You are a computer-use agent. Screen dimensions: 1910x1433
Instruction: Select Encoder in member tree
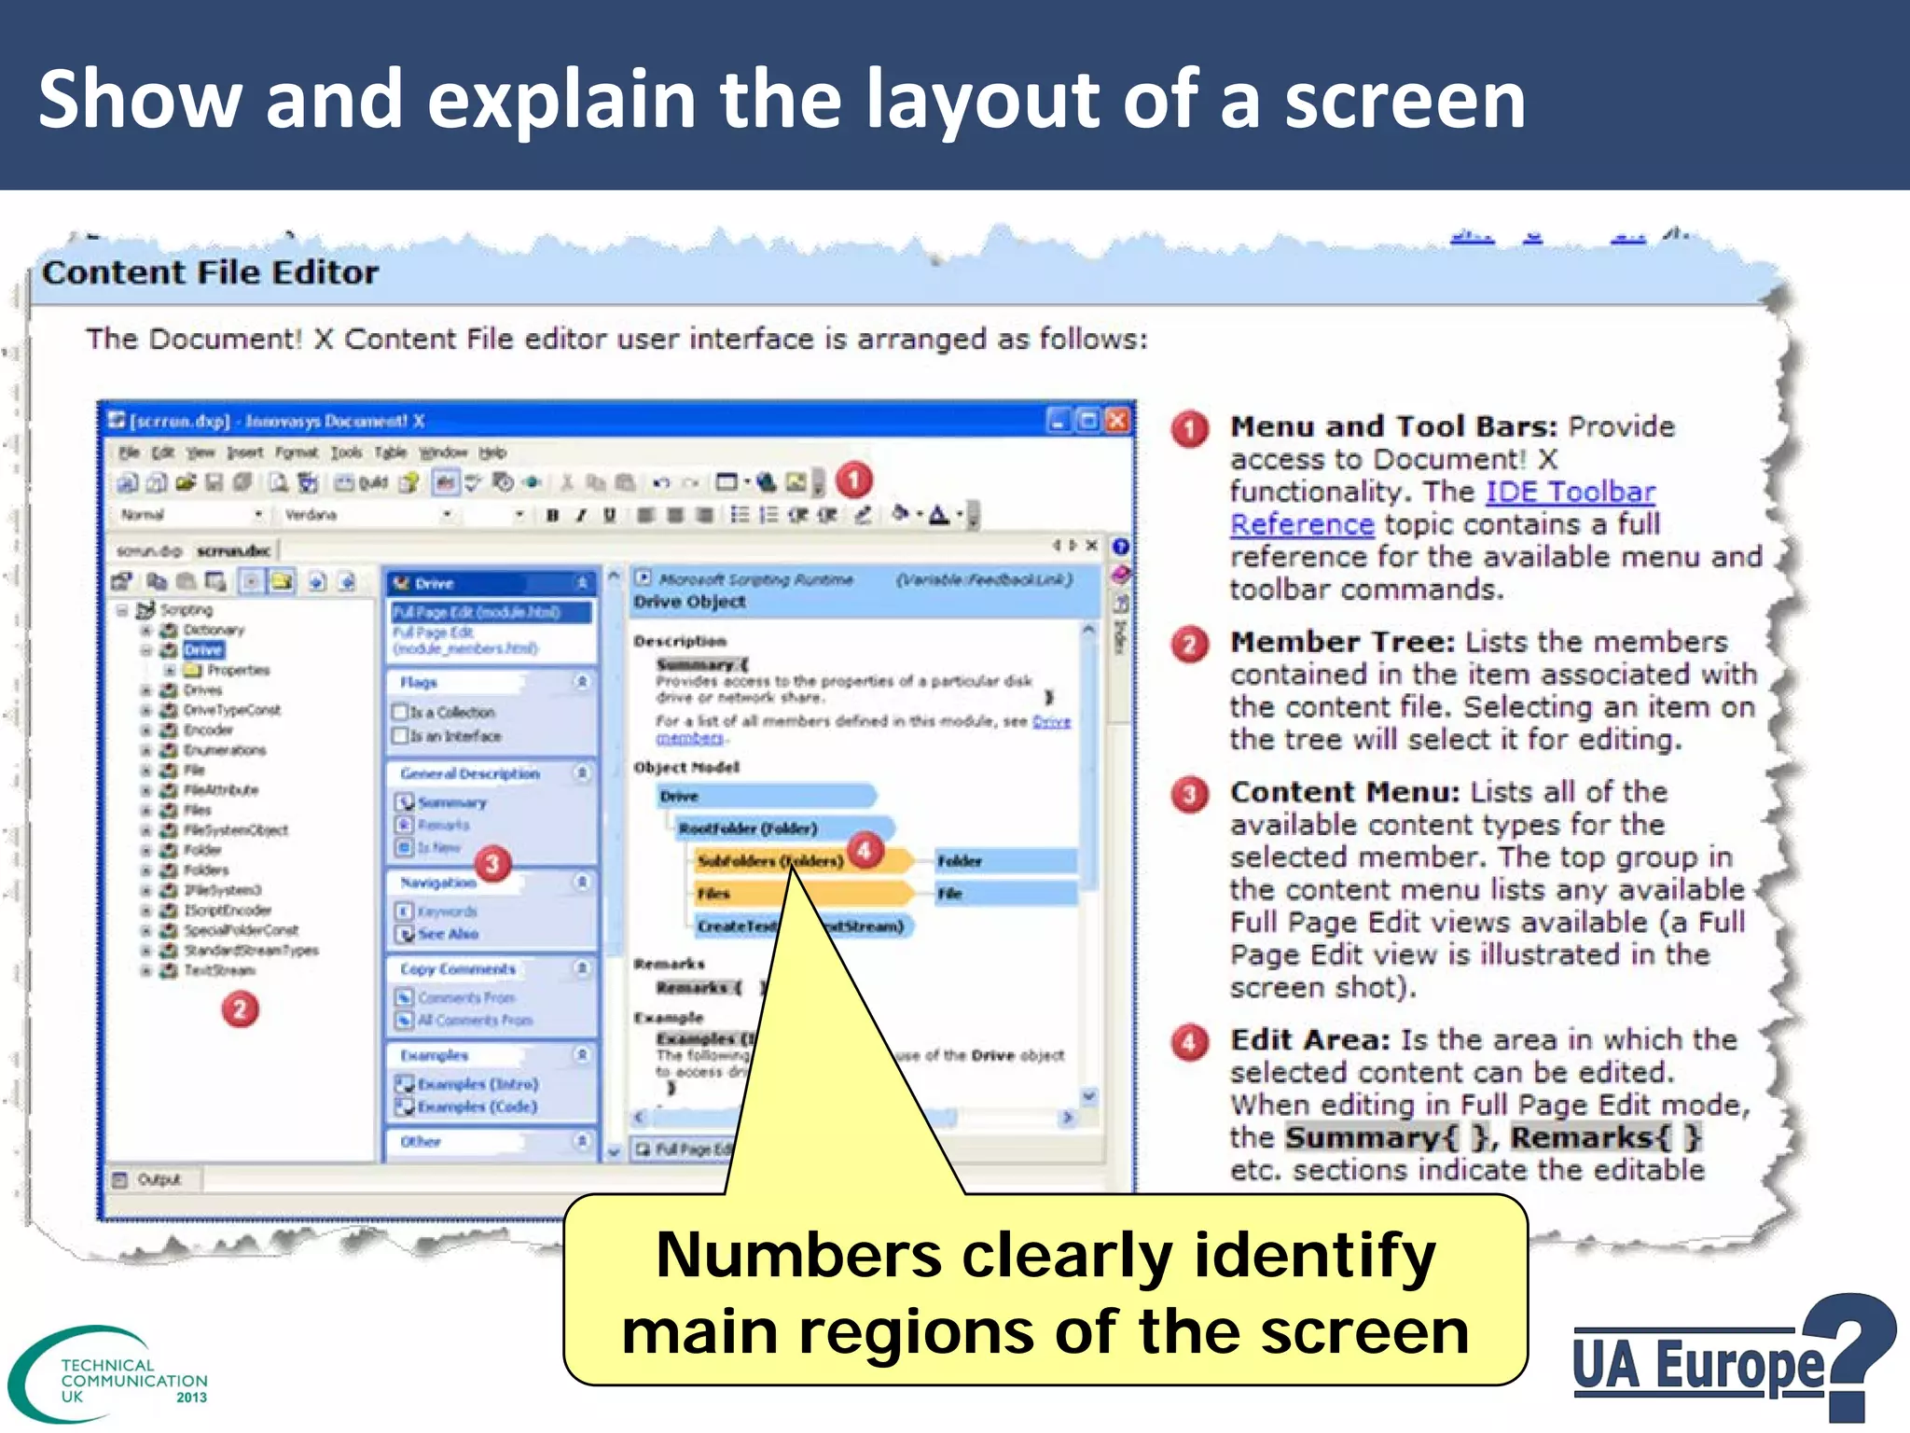[207, 730]
